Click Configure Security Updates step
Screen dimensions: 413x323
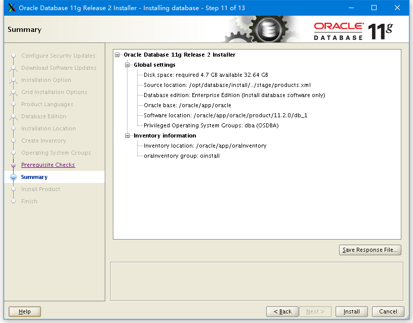pos(58,56)
